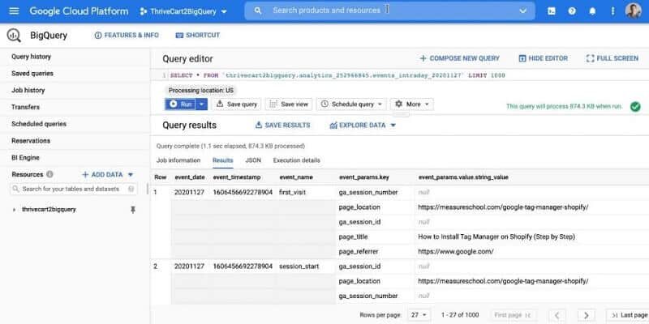Image resolution: width=649 pixels, height=324 pixels.
Task: Switch to JSON tab
Action: 253,160
